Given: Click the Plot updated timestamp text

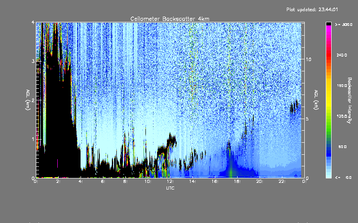Looking at the screenshot, I should pos(312,9).
